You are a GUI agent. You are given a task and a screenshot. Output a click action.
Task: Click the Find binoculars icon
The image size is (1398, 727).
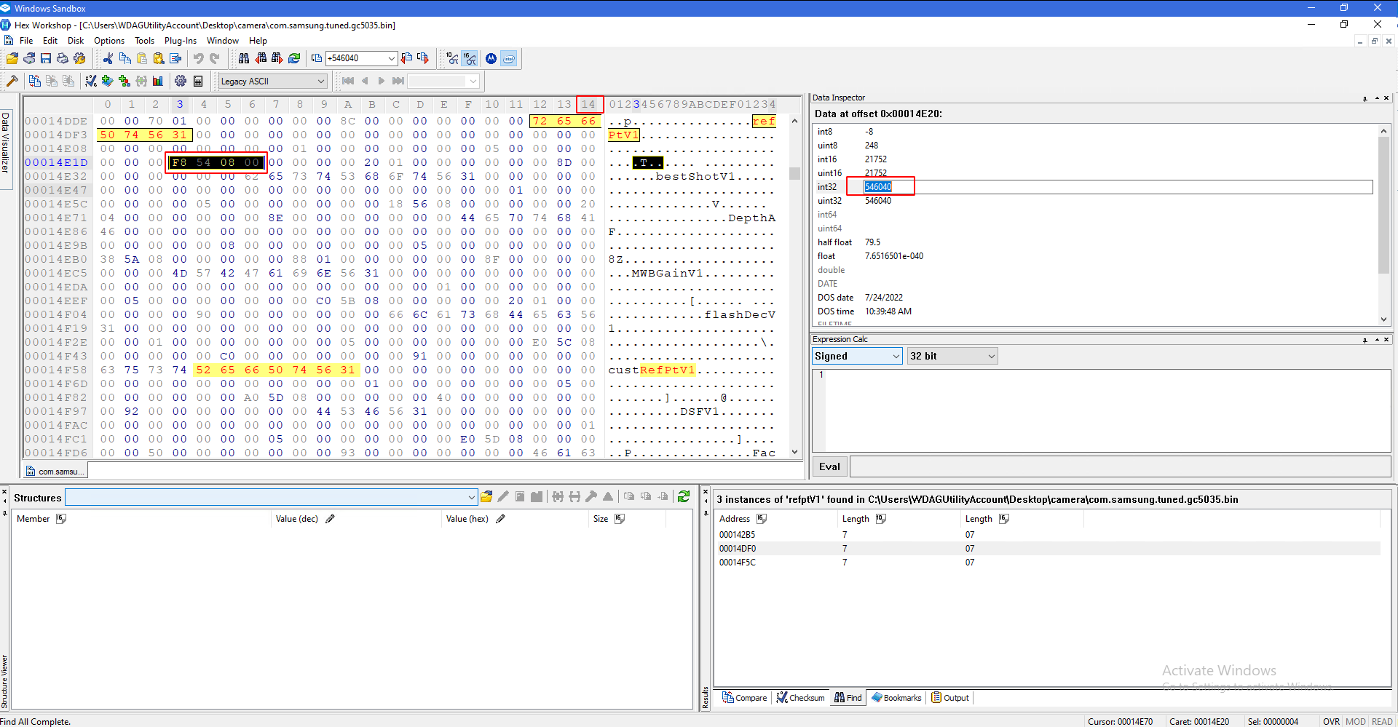click(244, 58)
